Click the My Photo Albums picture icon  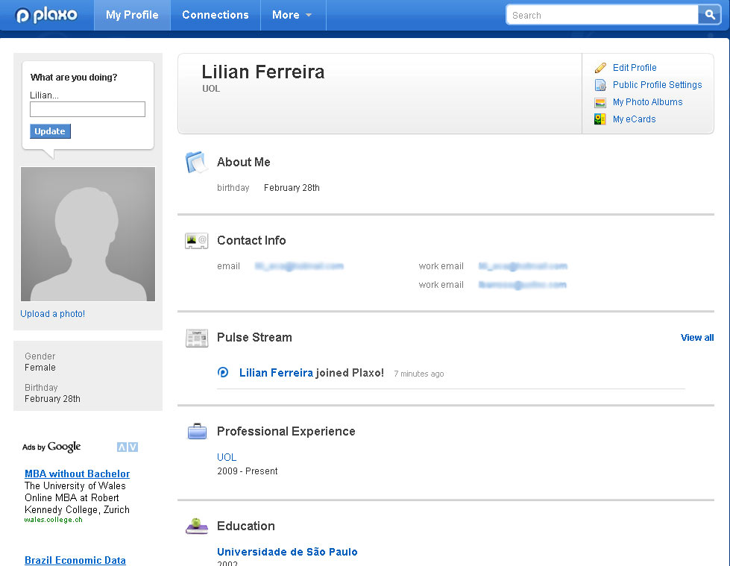pos(600,102)
